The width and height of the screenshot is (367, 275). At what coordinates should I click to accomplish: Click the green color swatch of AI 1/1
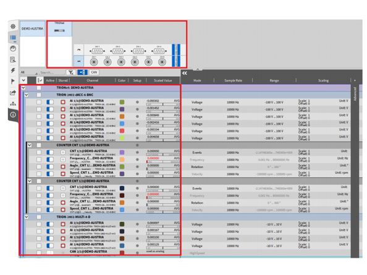(x=122, y=102)
